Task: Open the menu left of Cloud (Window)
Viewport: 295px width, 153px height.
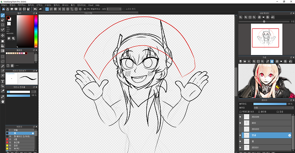Action: [x=81, y=5]
